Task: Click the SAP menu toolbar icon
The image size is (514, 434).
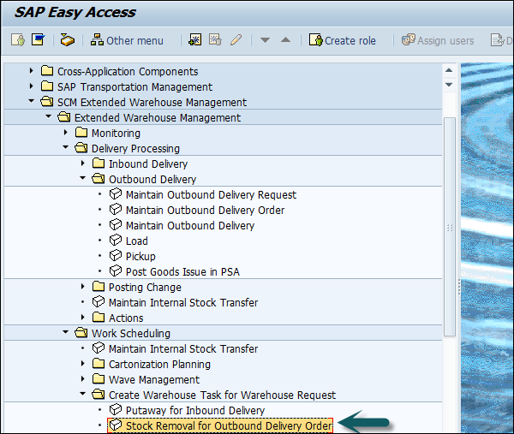Action: point(38,40)
